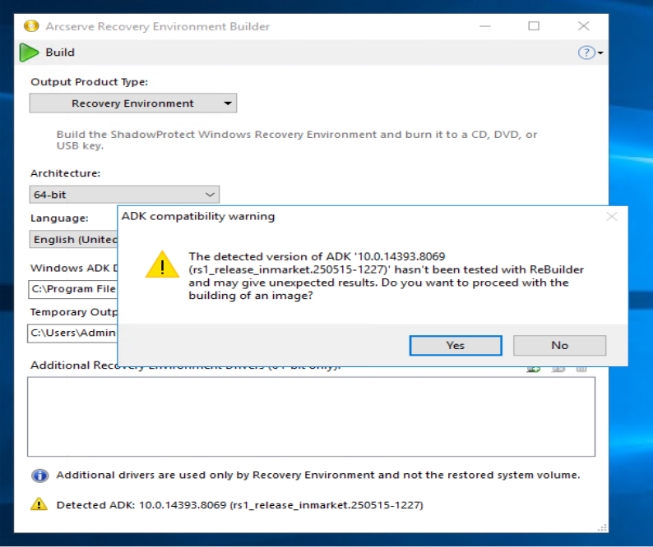653x547 pixels.
Task: Add a driver with the green plus icon
Action: (534, 369)
